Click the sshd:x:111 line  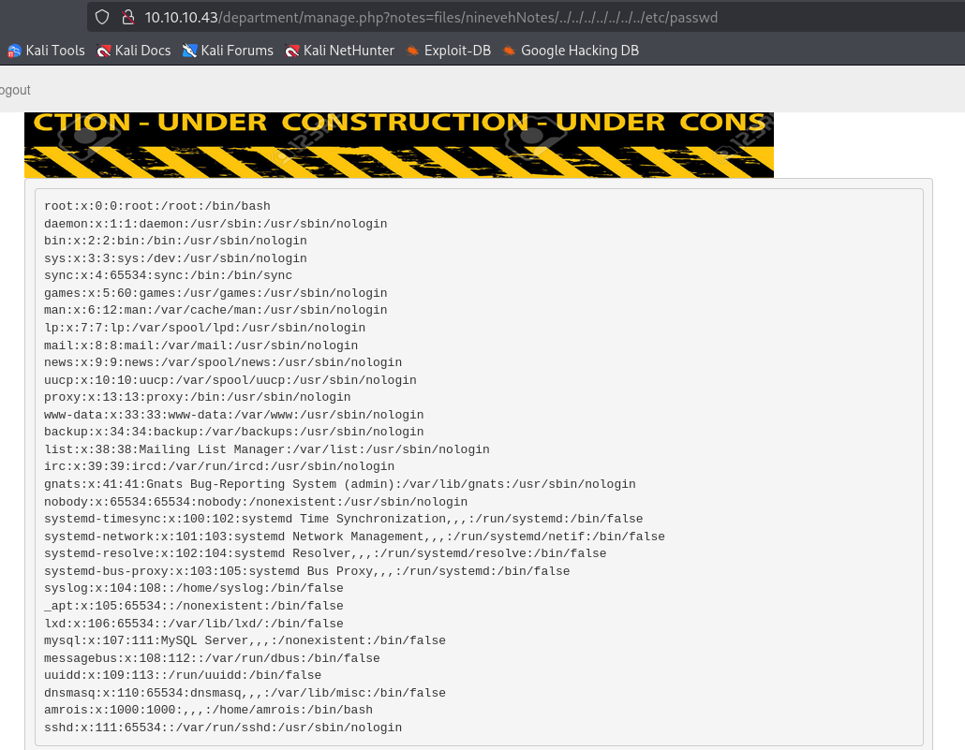[x=223, y=728]
